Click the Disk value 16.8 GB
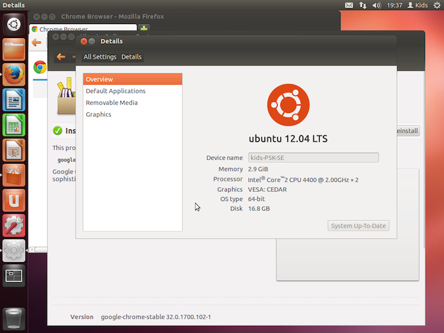 [x=259, y=209]
